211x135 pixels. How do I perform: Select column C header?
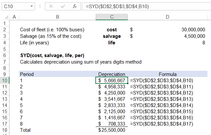point(112,17)
